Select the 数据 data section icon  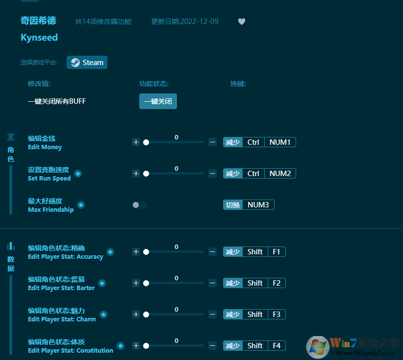10,246
